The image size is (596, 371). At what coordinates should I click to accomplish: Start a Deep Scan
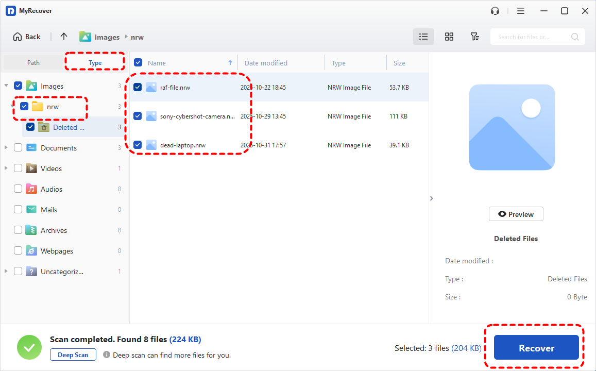[73, 355]
